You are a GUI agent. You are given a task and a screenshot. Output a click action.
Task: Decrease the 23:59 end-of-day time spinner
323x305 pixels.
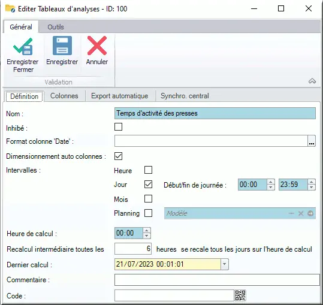(312, 187)
